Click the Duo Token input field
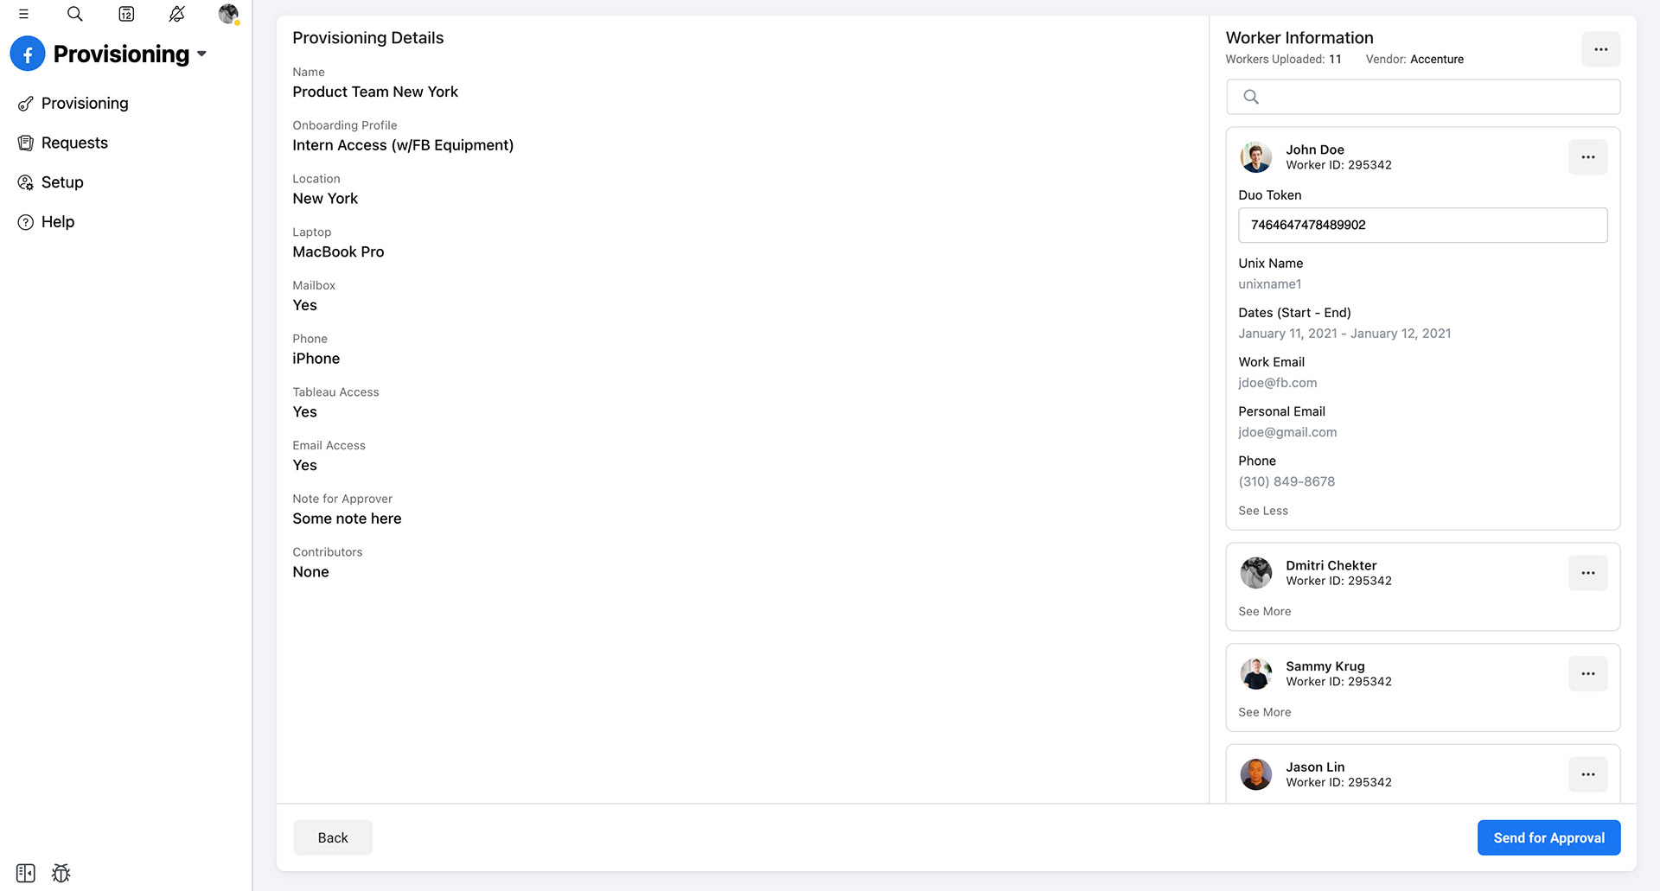This screenshot has height=891, width=1660. coord(1422,225)
